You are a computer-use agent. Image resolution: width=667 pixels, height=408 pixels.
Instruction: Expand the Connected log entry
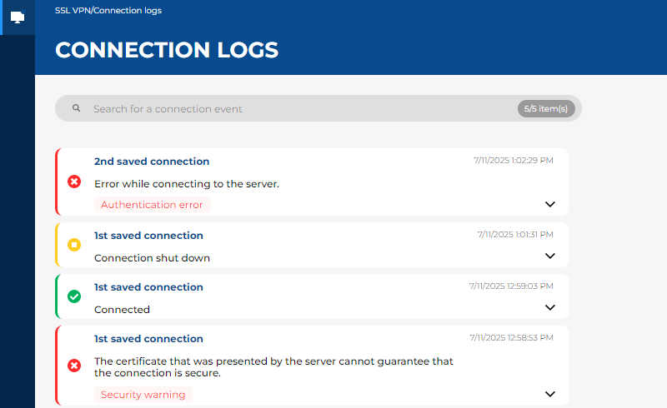pos(549,307)
